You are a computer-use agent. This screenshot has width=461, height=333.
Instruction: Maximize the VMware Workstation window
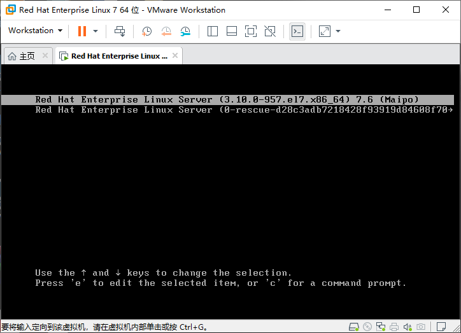click(x=416, y=10)
